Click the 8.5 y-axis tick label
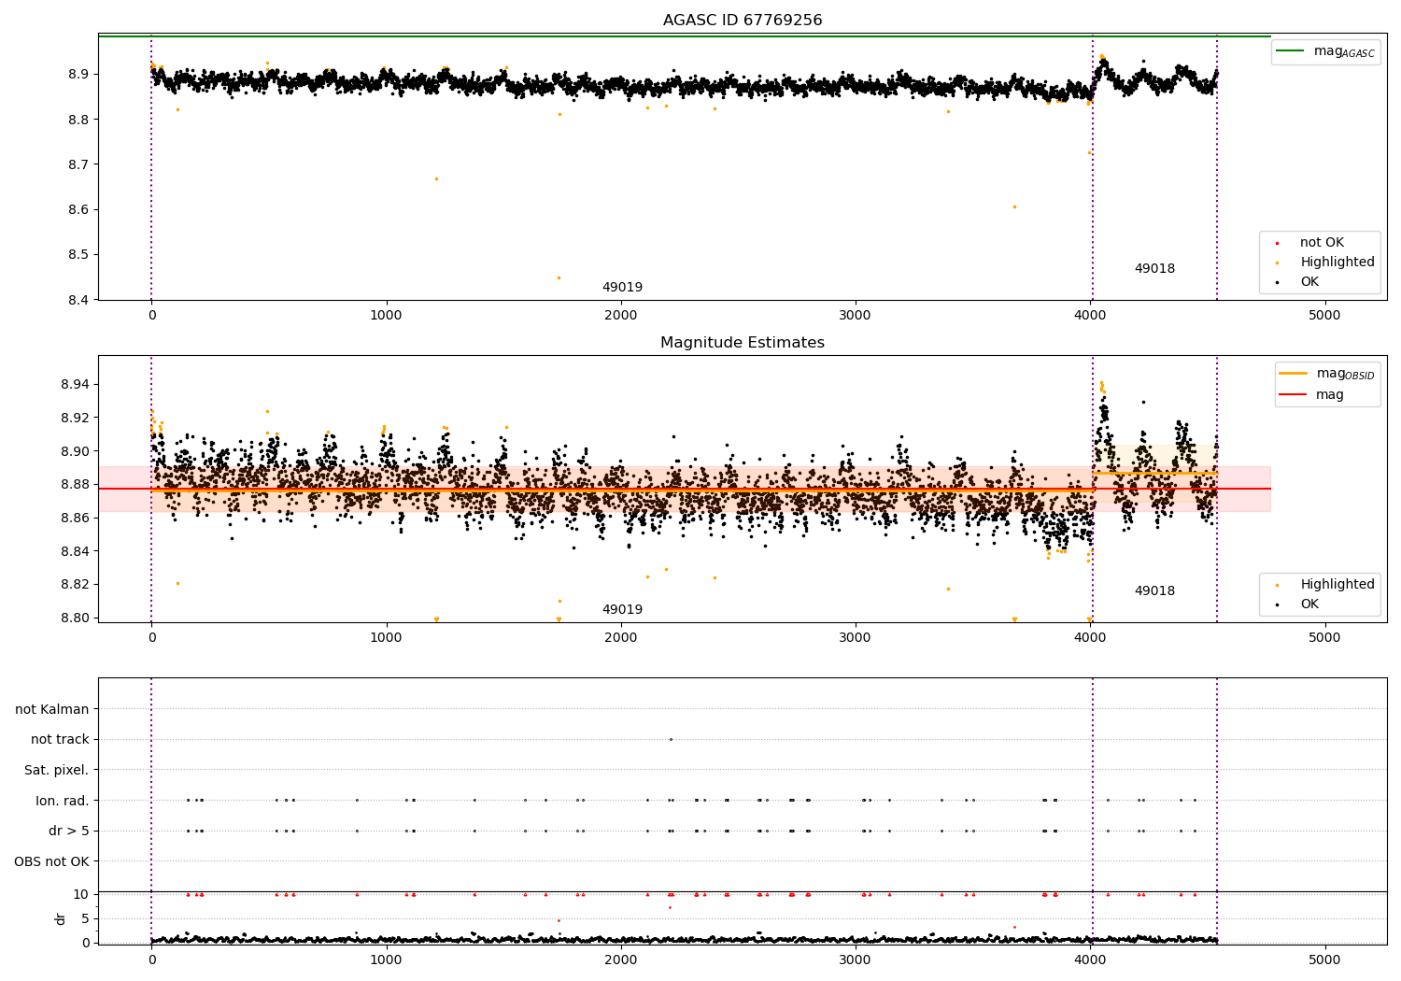Viewport: 1401px width, 981px height. tap(78, 255)
